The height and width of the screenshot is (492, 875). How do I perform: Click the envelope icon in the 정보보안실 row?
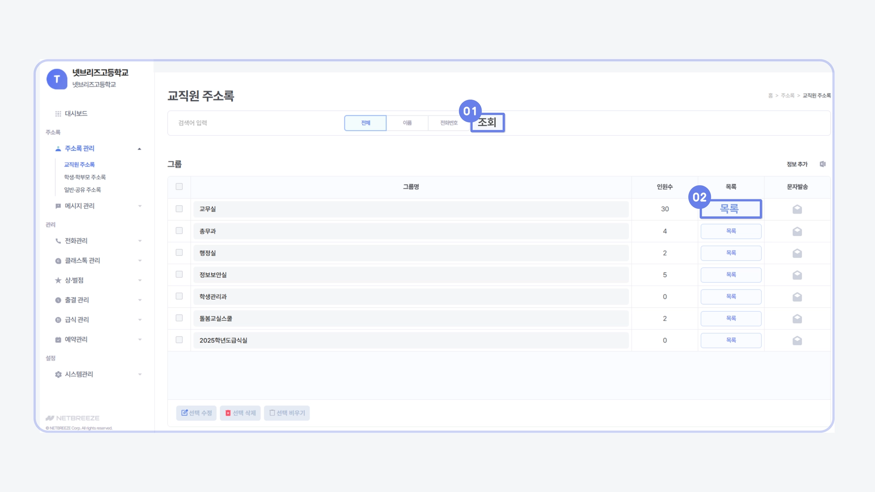click(797, 275)
